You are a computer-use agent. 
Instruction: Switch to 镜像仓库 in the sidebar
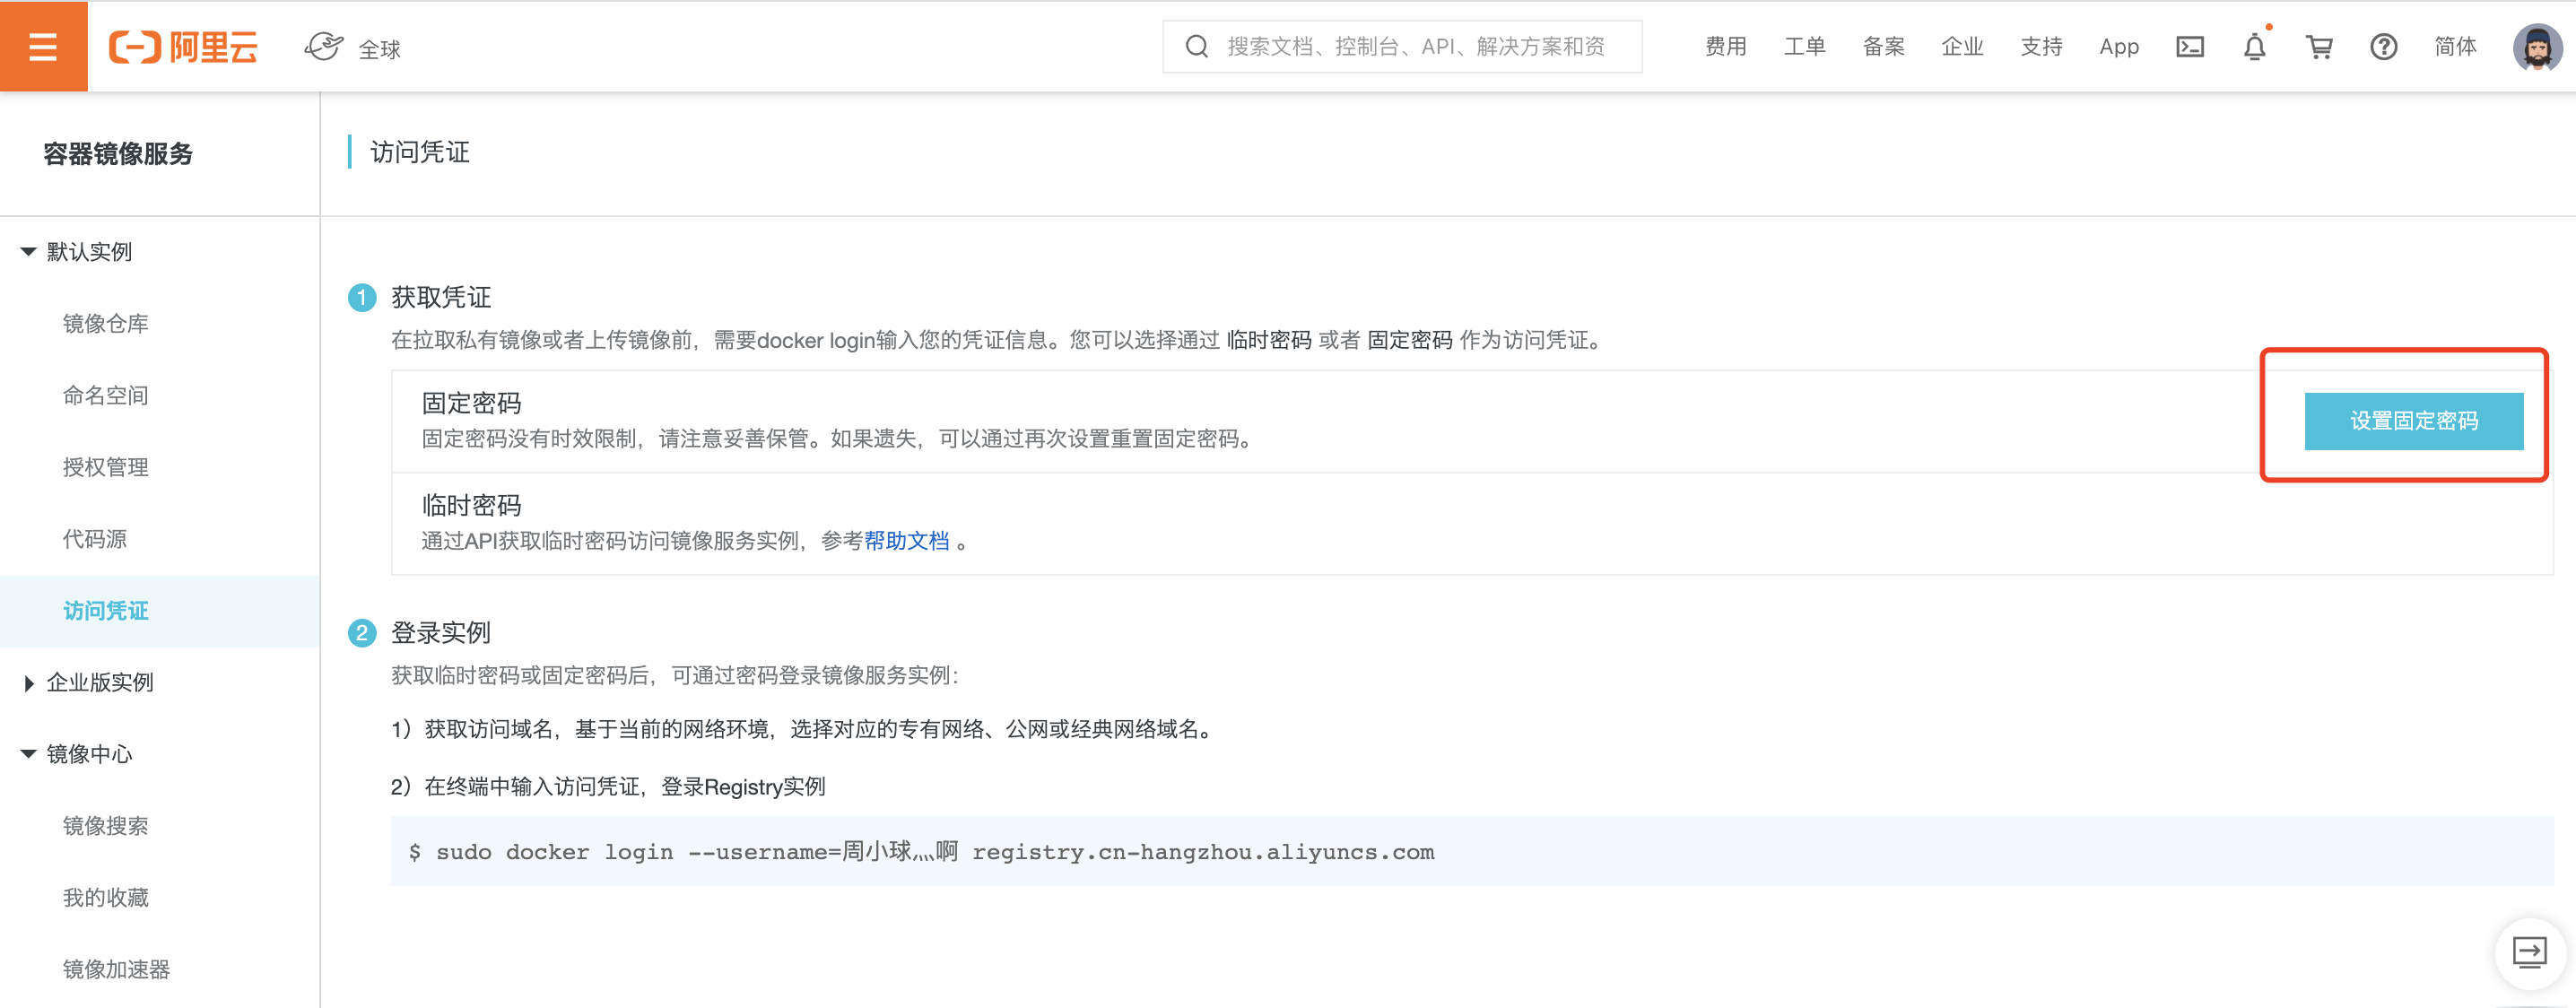[x=105, y=323]
